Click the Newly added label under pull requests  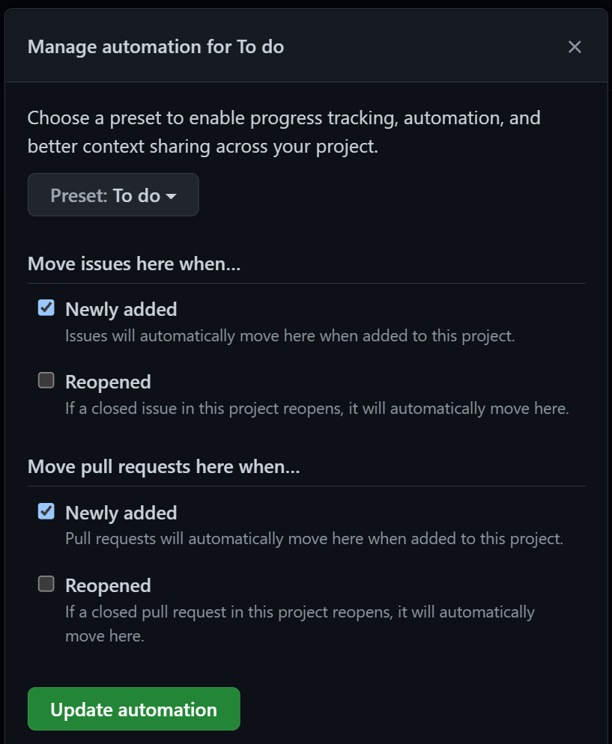(121, 513)
